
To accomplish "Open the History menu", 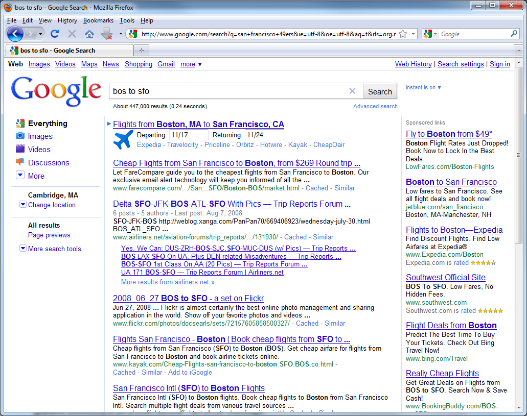I will pos(67,20).
